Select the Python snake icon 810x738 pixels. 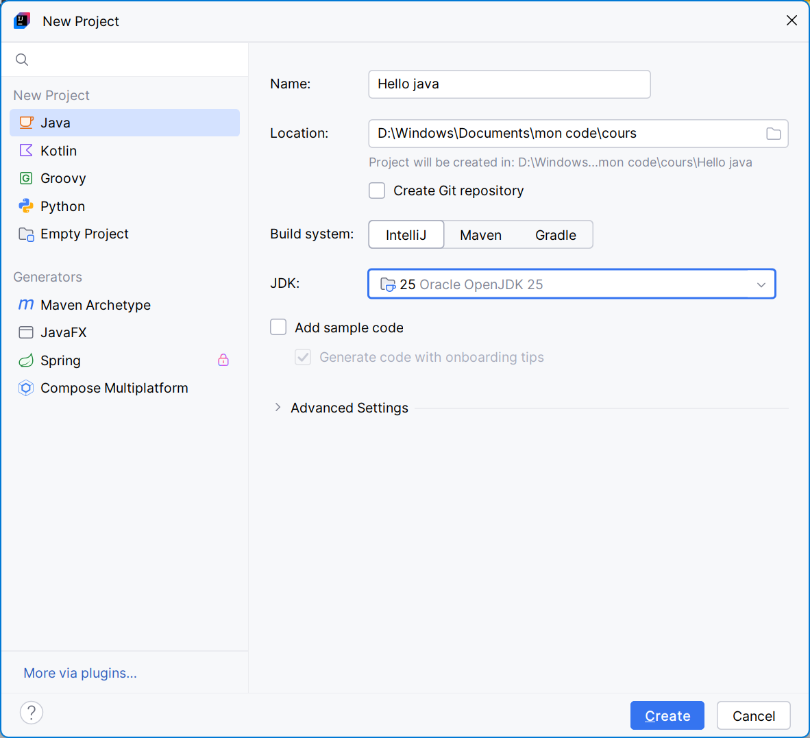tap(26, 206)
